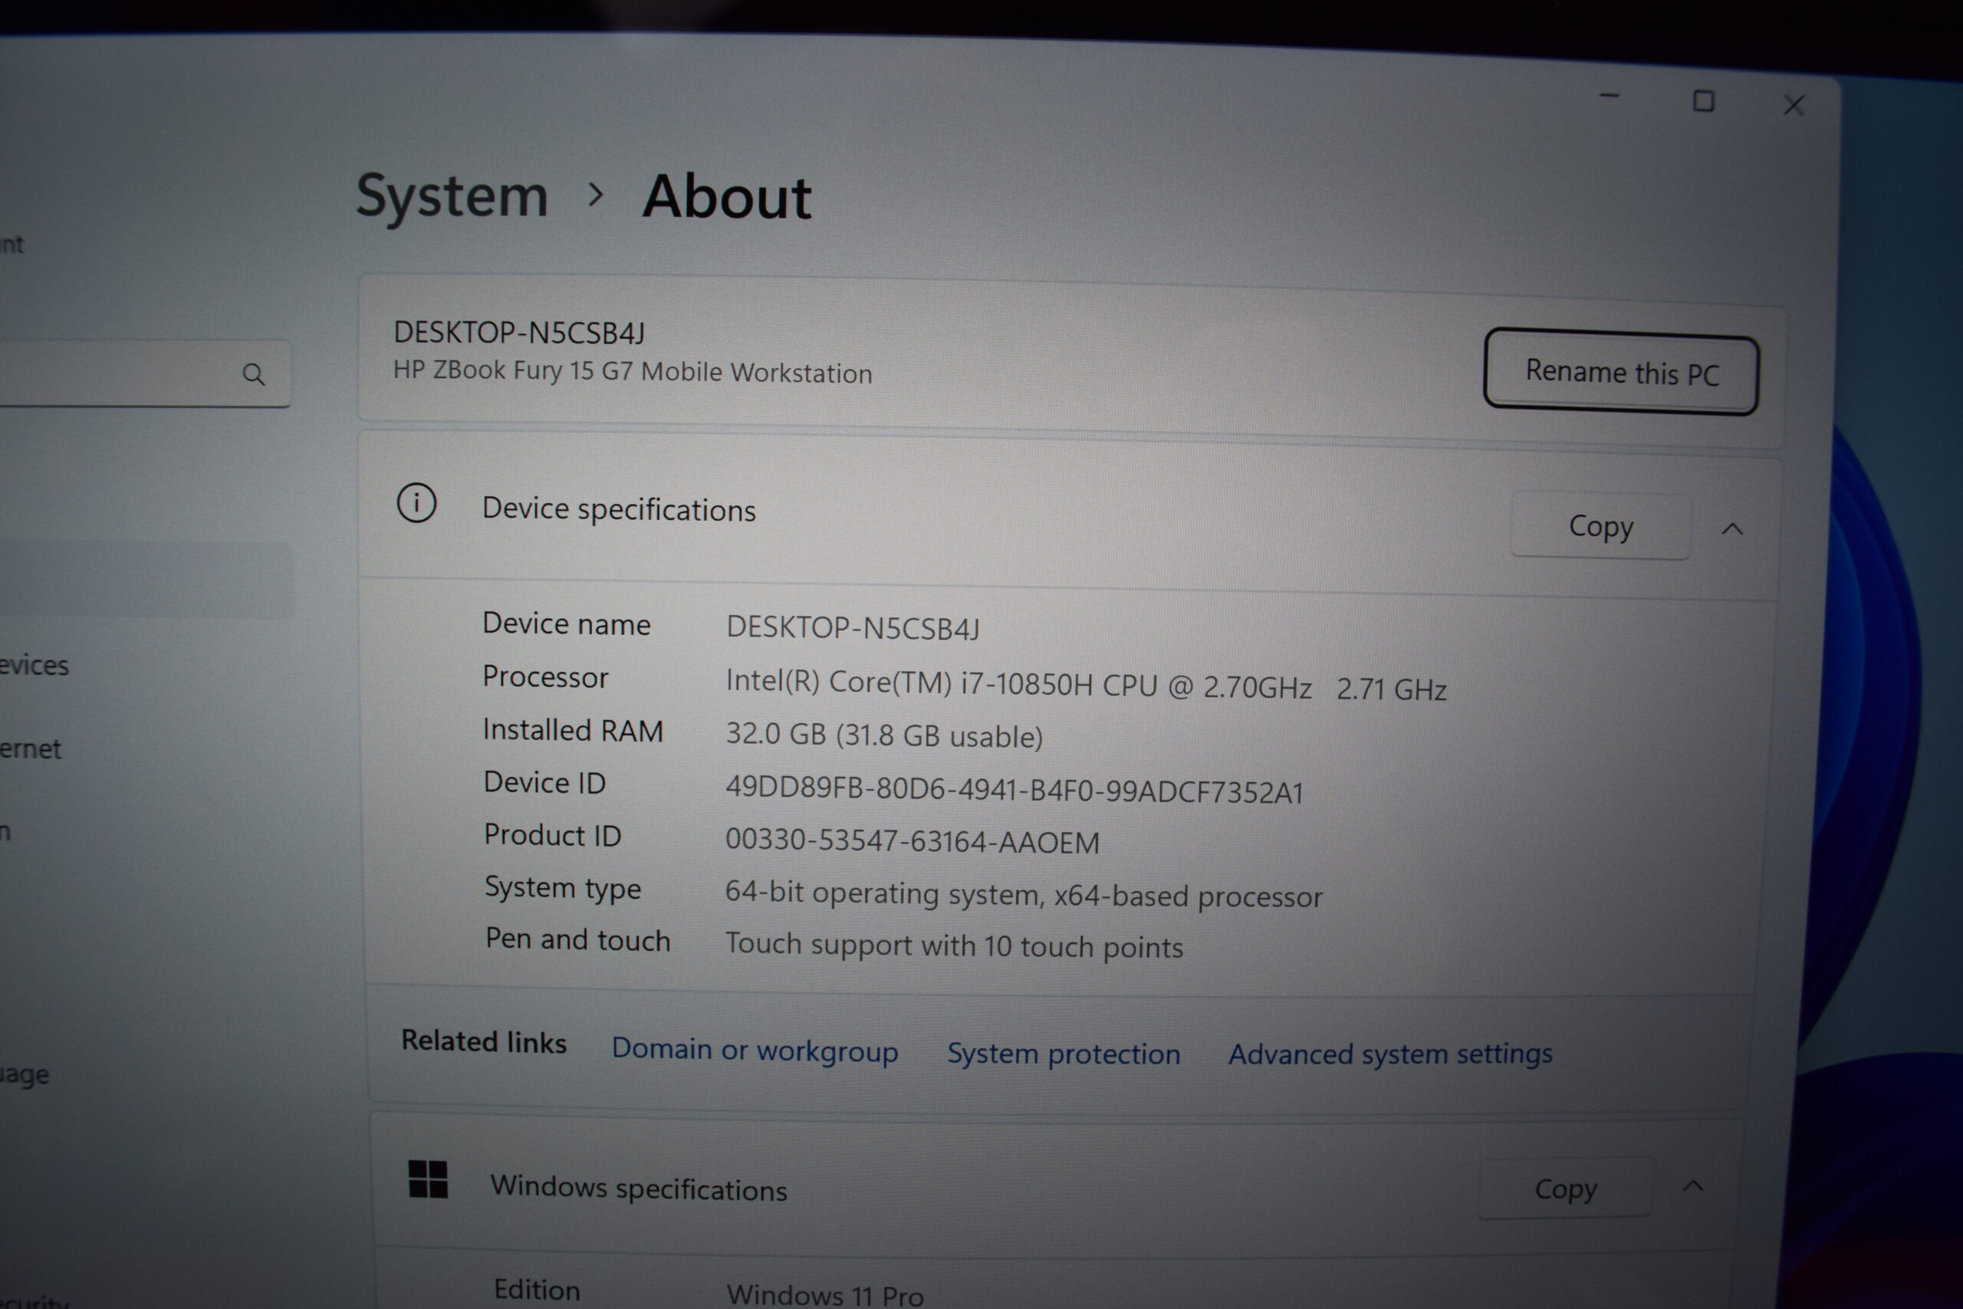The image size is (1963, 1309).
Task: Click the 32.0 GB installed RAM value
Action: (884, 735)
